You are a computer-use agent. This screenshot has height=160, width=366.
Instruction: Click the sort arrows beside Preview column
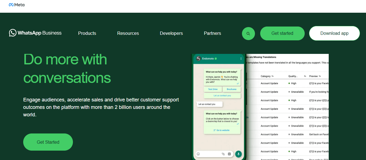320,76
